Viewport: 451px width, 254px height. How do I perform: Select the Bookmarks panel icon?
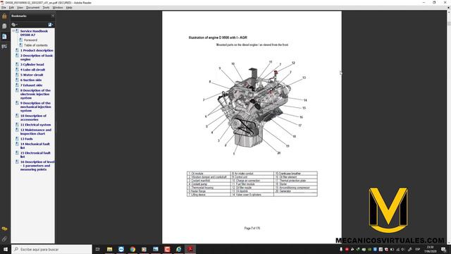tap(4, 36)
